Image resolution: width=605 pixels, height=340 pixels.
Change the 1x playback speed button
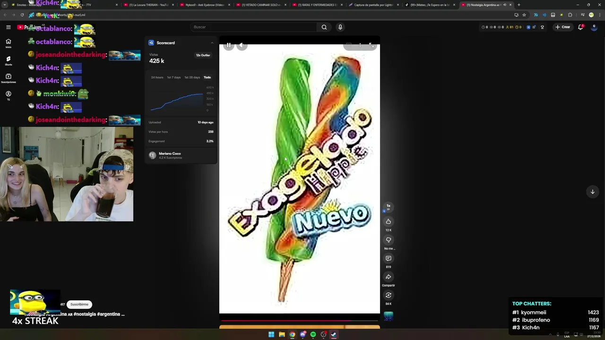[389, 206]
